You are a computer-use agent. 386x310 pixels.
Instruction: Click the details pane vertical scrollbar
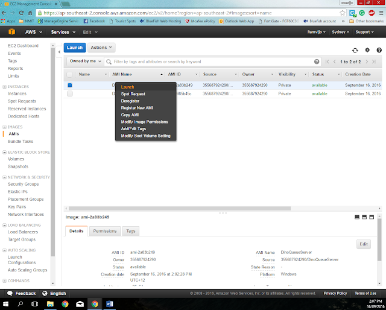[379, 239]
